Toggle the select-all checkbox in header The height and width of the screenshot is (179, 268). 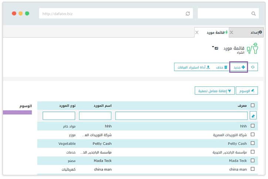pos(252,105)
